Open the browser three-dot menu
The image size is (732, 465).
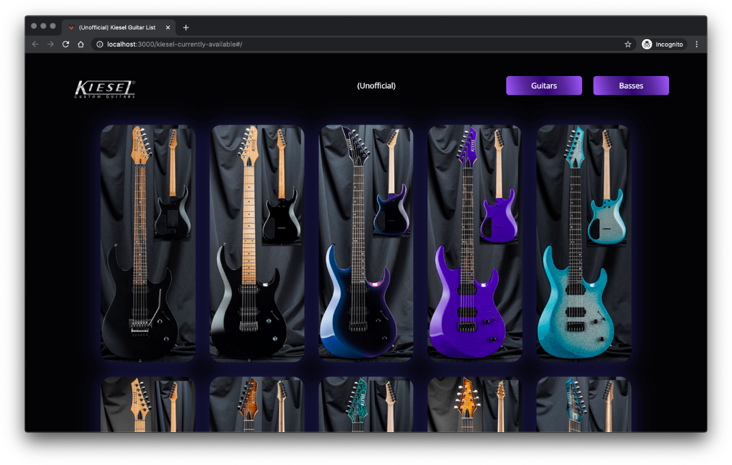696,44
